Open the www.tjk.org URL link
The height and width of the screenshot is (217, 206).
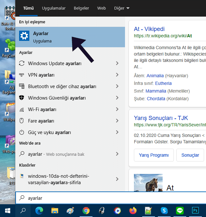[170, 125]
